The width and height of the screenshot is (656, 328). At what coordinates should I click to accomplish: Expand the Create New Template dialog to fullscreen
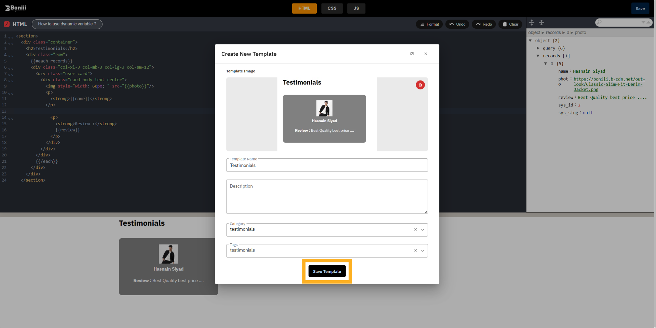pyautogui.click(x=412, y=54)
